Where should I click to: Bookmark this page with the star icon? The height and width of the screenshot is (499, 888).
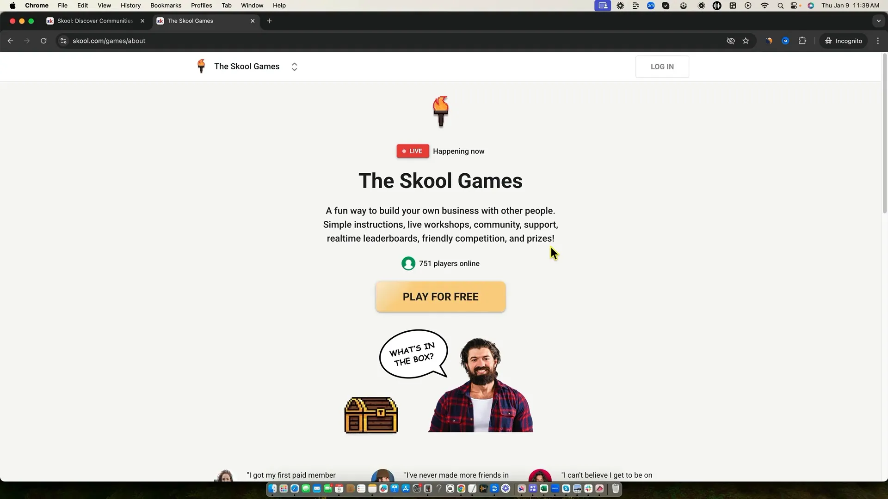pyautogui.click(x=746, y=41)
